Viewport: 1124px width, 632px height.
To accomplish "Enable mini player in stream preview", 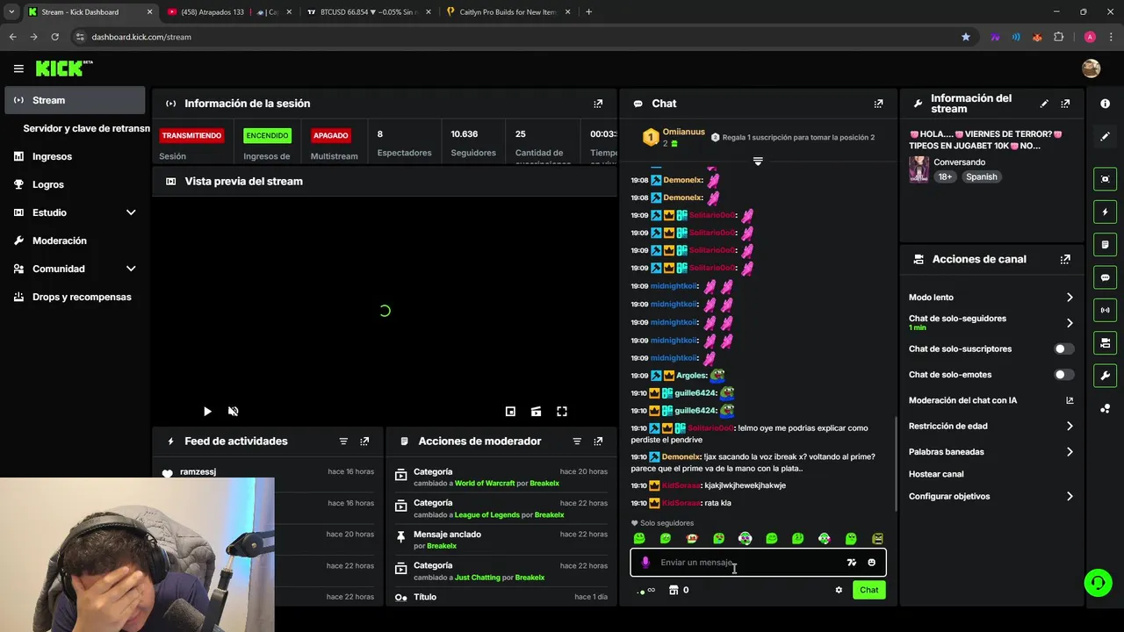I will click(x=510, y=411).
